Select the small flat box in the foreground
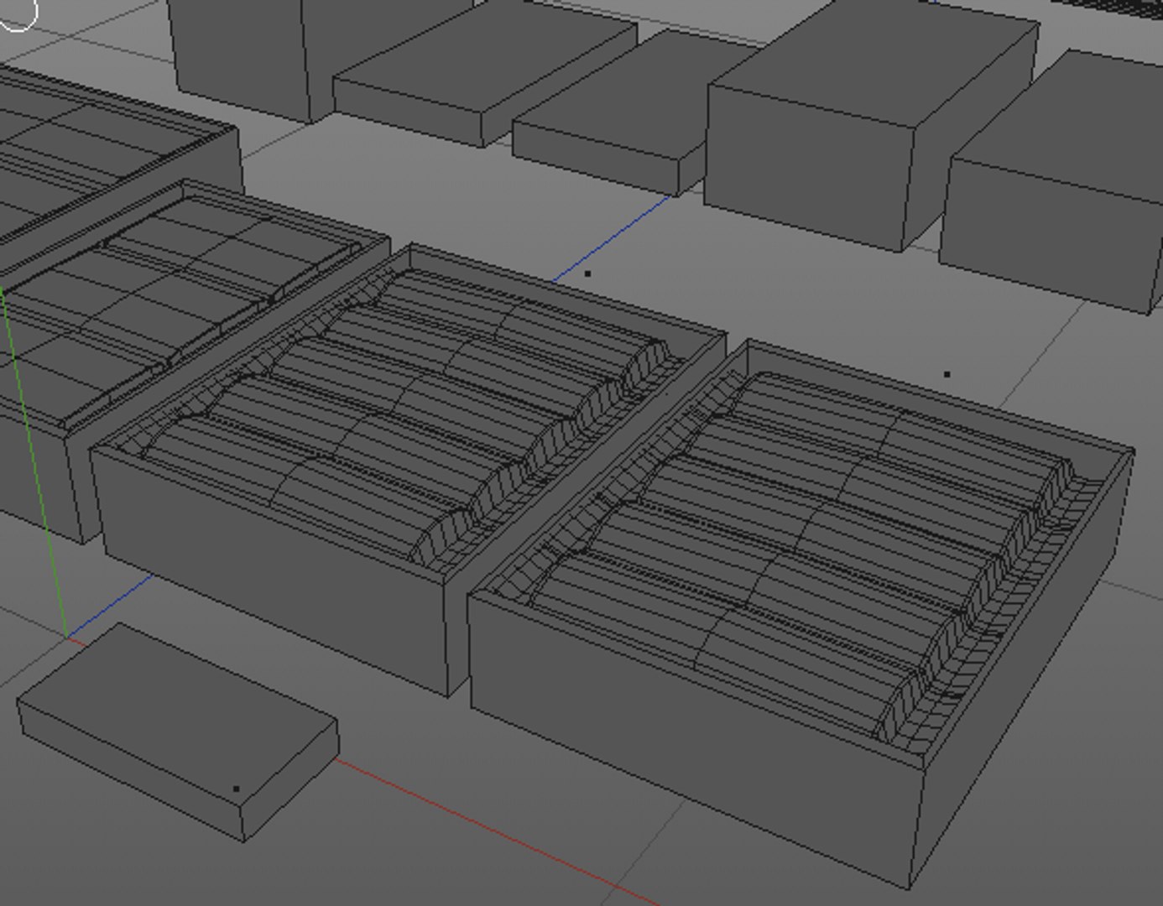This screenshot has width=1163, height=906. pyautogui.click(x=178, y=732)
